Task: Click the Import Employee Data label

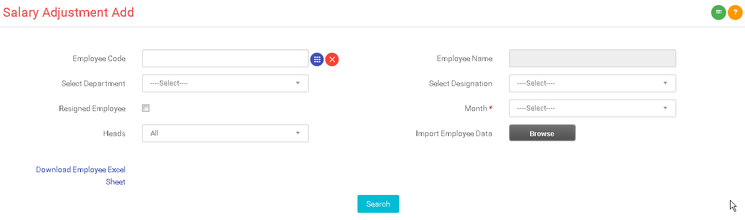Action: pyautogui.click(x=454, y=134)
